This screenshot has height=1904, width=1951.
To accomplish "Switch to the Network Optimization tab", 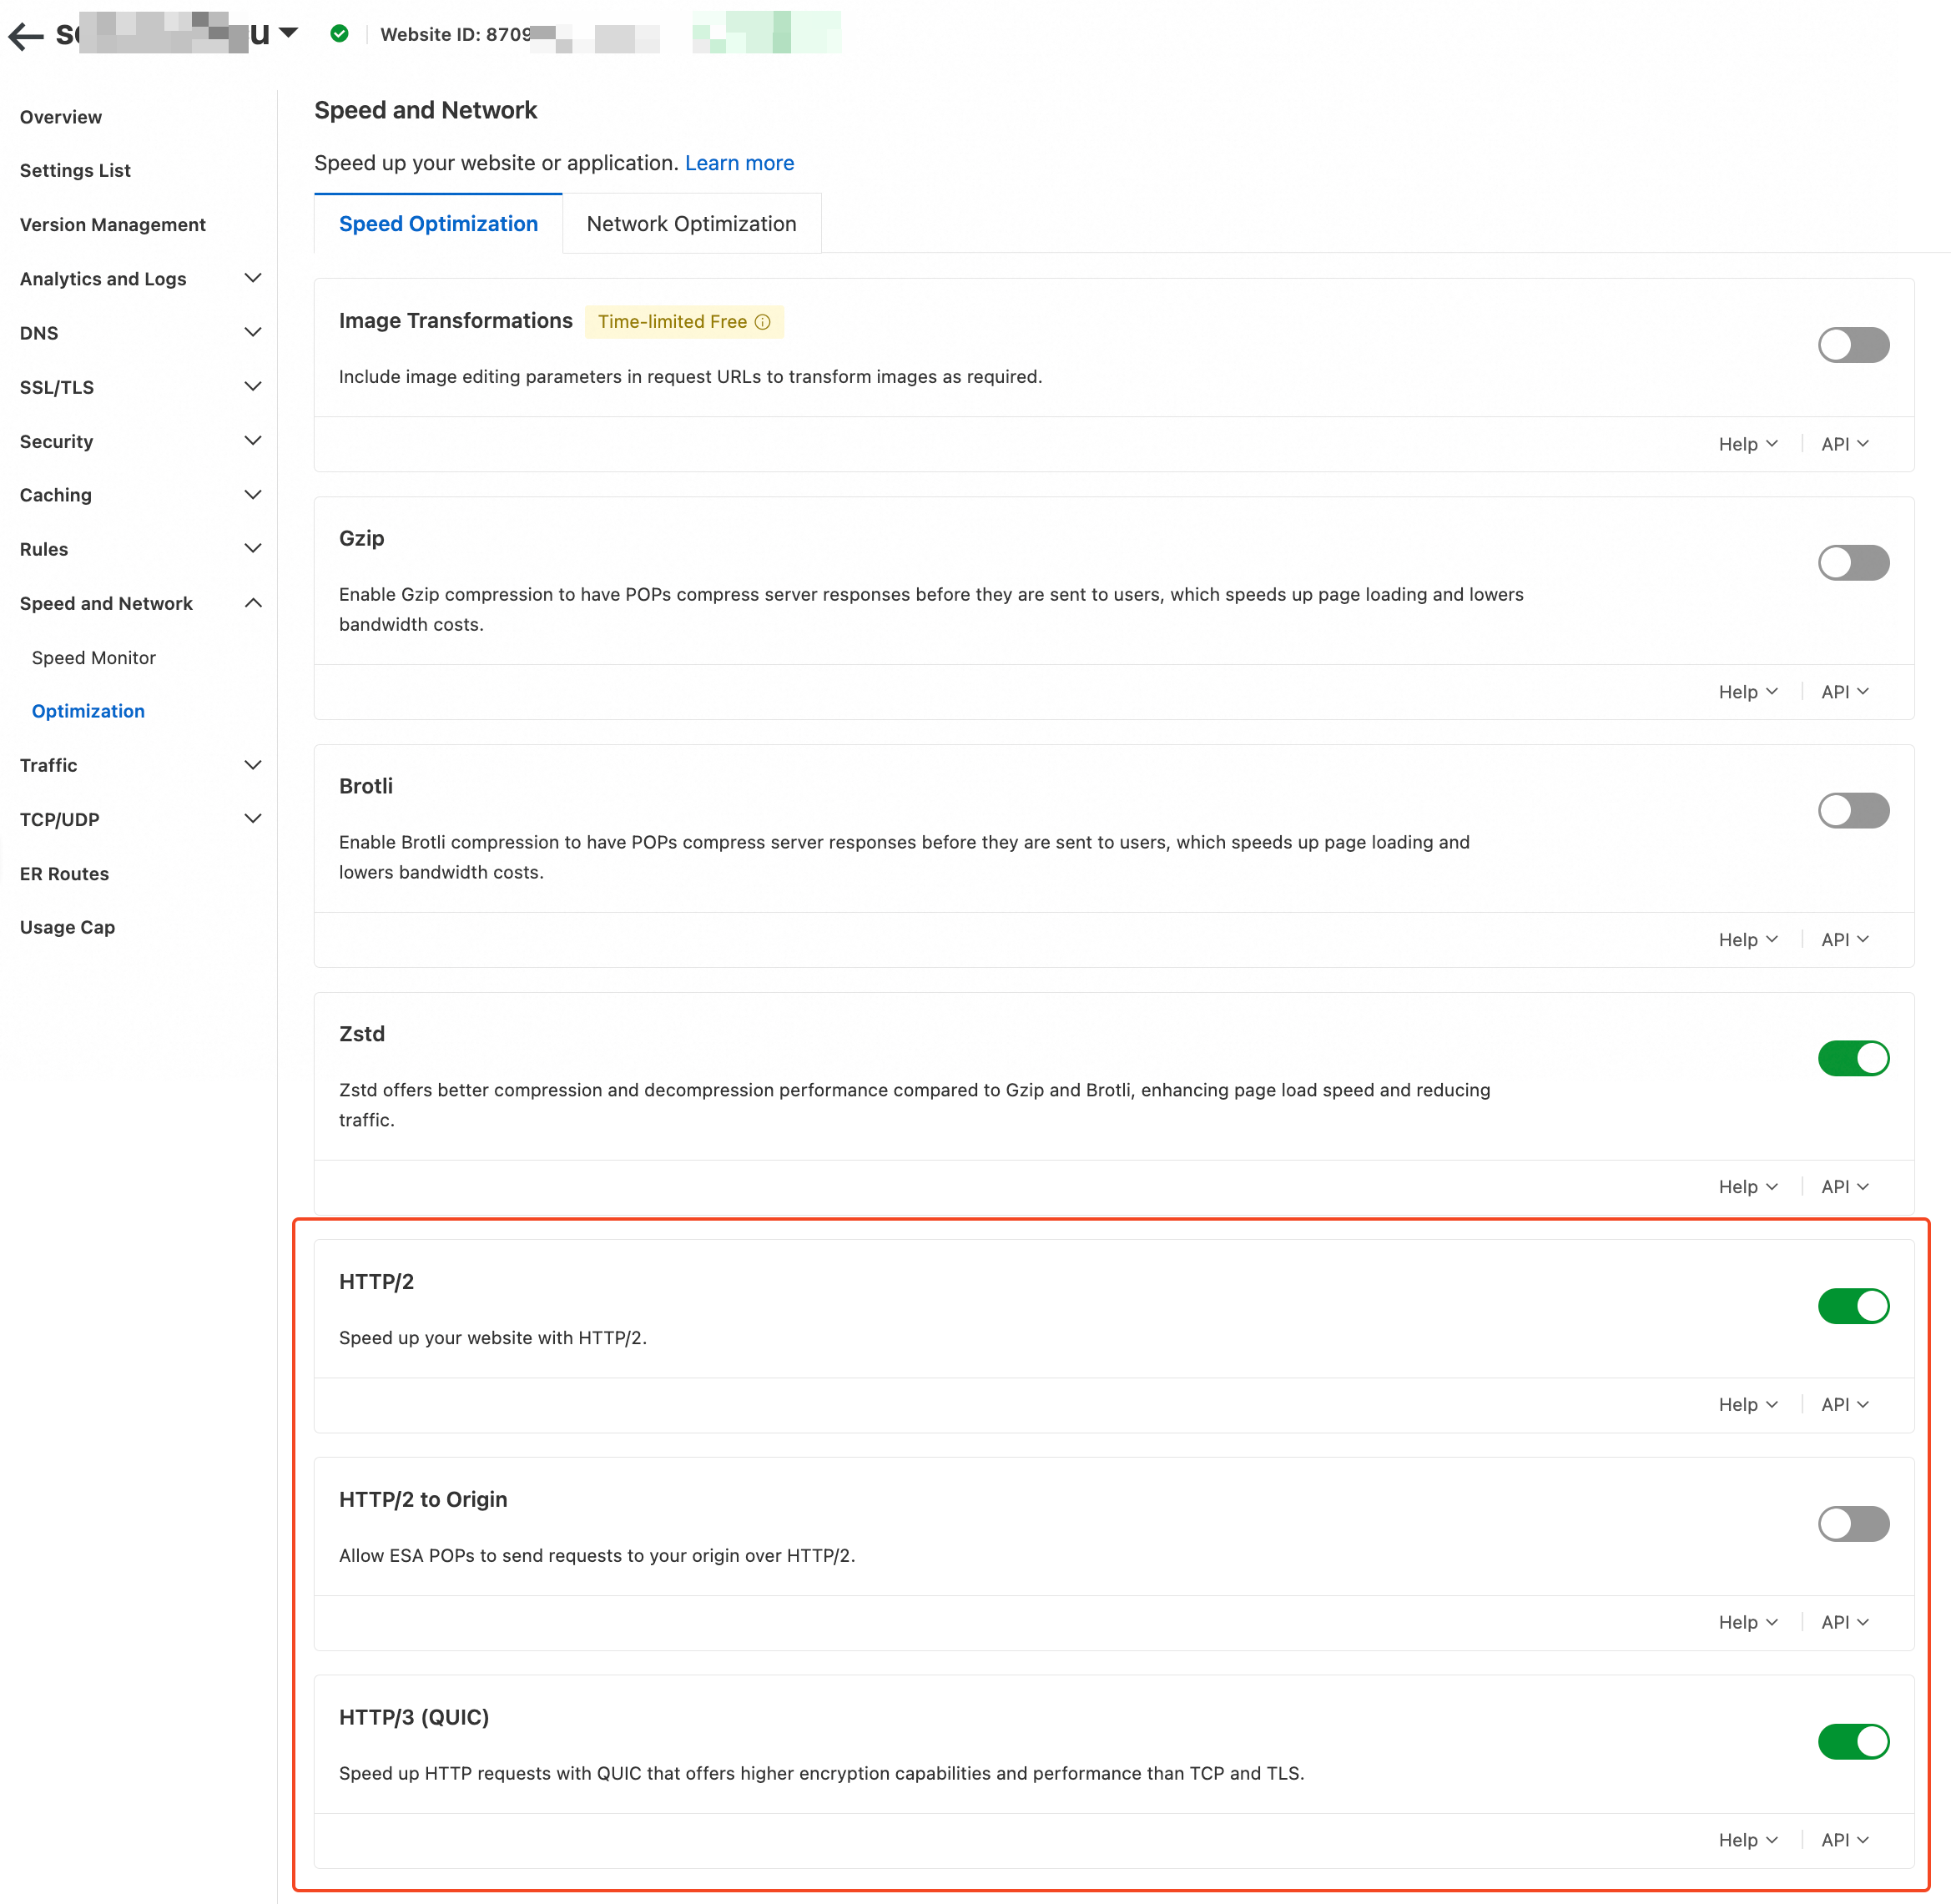I will (691, 224).
